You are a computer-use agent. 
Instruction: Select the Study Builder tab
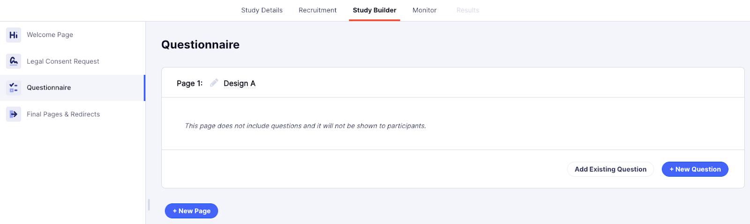pos(375,10)
